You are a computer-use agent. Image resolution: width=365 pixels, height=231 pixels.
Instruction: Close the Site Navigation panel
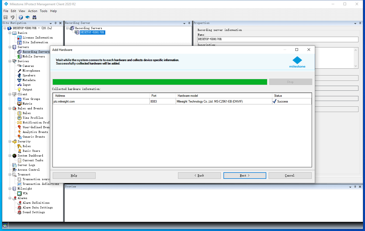click(x=60, y=23)
